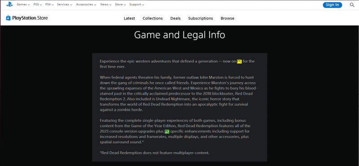359x166 pixels.
Task: Expand the Services dropdown menu
Action: 65,4
